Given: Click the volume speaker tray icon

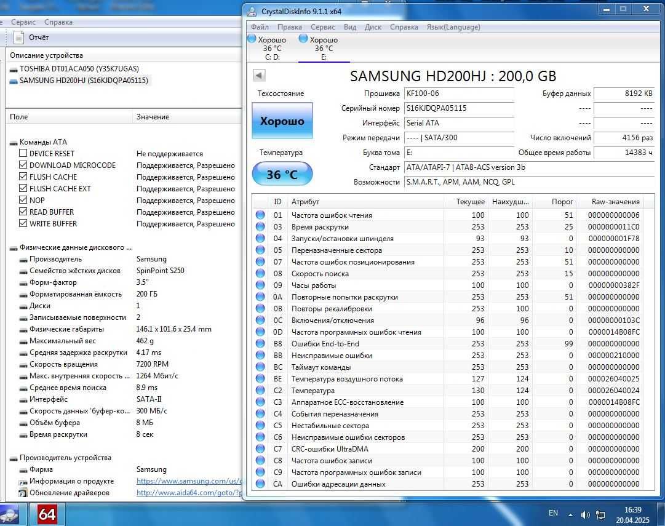Looking at the screenshot, I should [586, 514].
